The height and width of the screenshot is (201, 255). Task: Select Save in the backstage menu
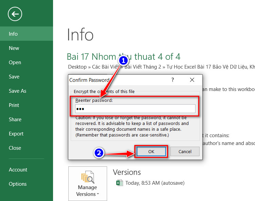click(x=26, y=77)
